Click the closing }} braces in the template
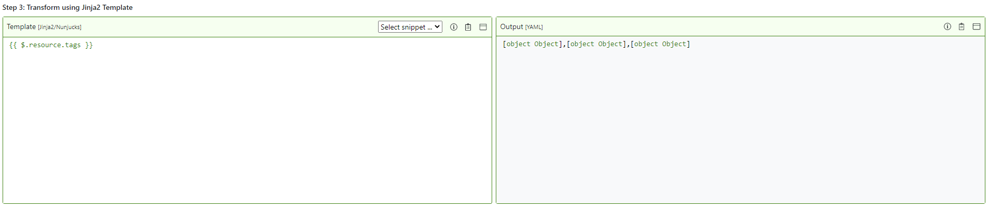989x209 pixels. [89, 45]
